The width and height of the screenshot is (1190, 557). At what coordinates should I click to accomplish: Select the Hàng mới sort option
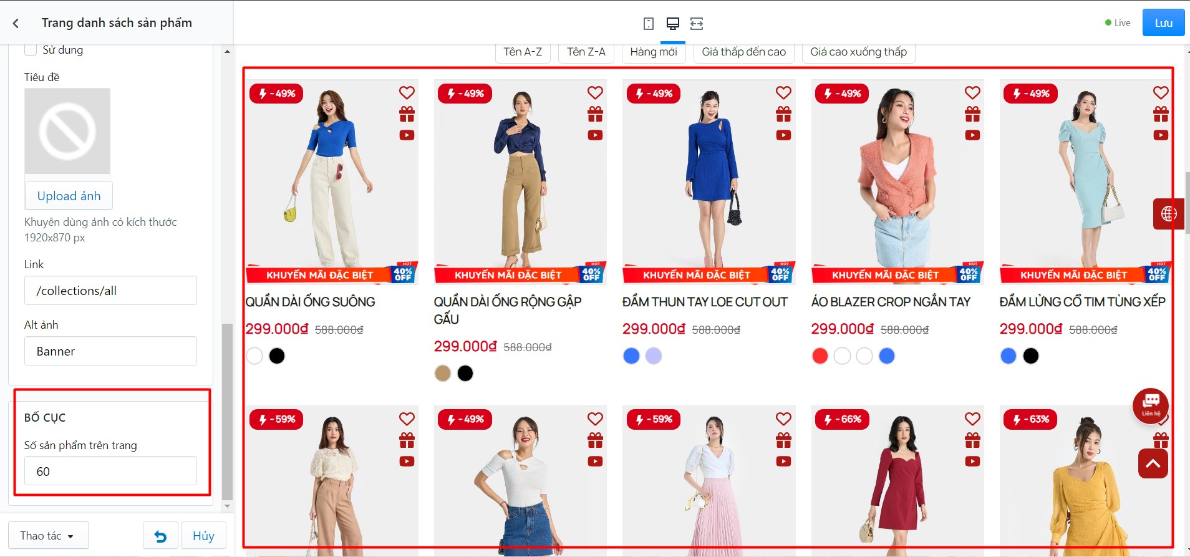pyautogui.click(x=654, y=52)
